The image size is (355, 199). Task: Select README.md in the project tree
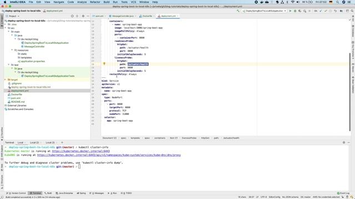click(x=18, y=102)
